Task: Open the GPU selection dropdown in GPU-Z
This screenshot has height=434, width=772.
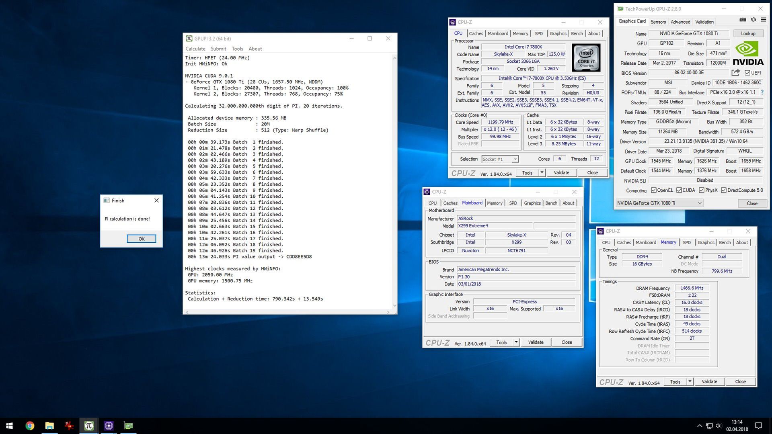Action: click(659, 203)
